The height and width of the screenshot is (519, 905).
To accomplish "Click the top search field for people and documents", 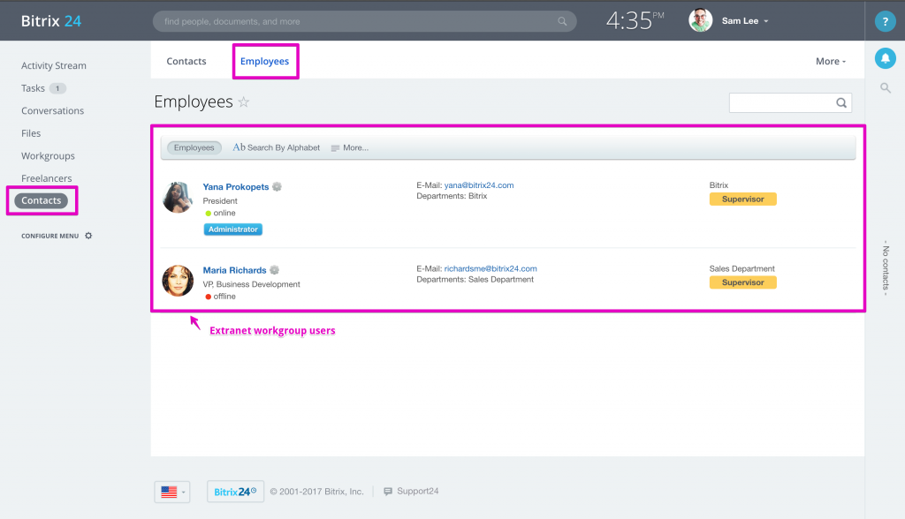I will (365, 21).
